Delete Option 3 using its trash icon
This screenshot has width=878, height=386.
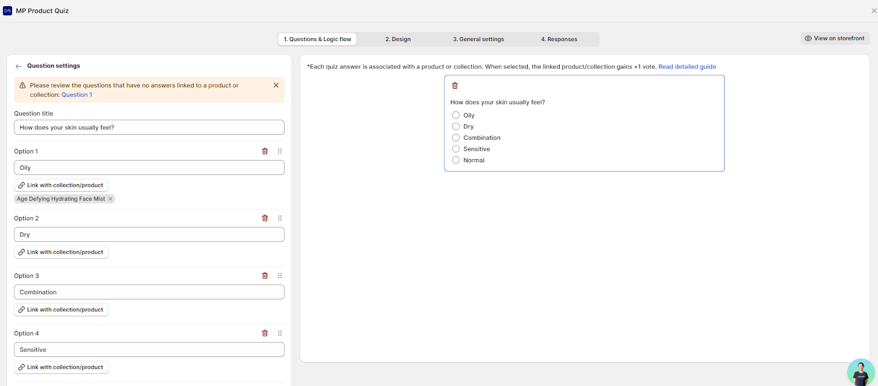(x=265, y=276)
